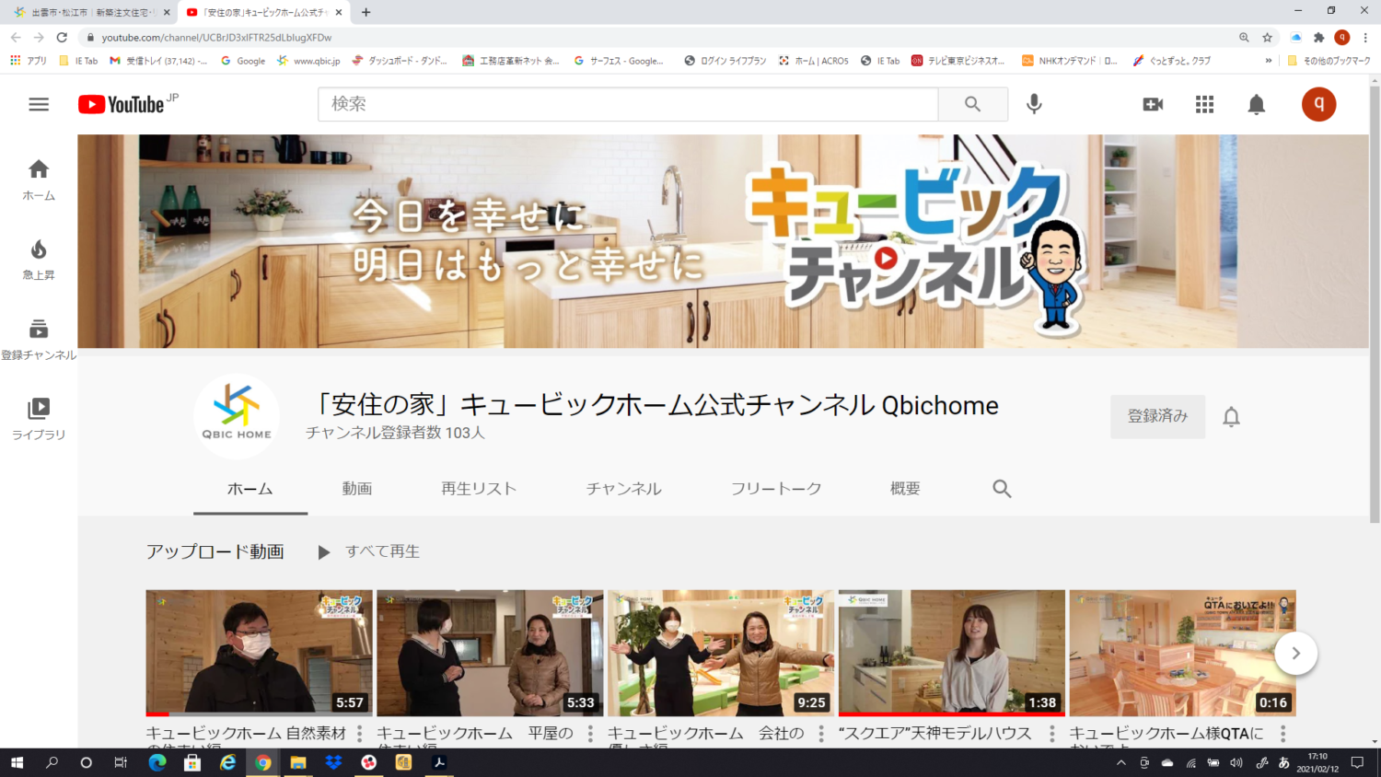
Task: Open 急上昇 trending in the sidebar
Action: (39, 260)
